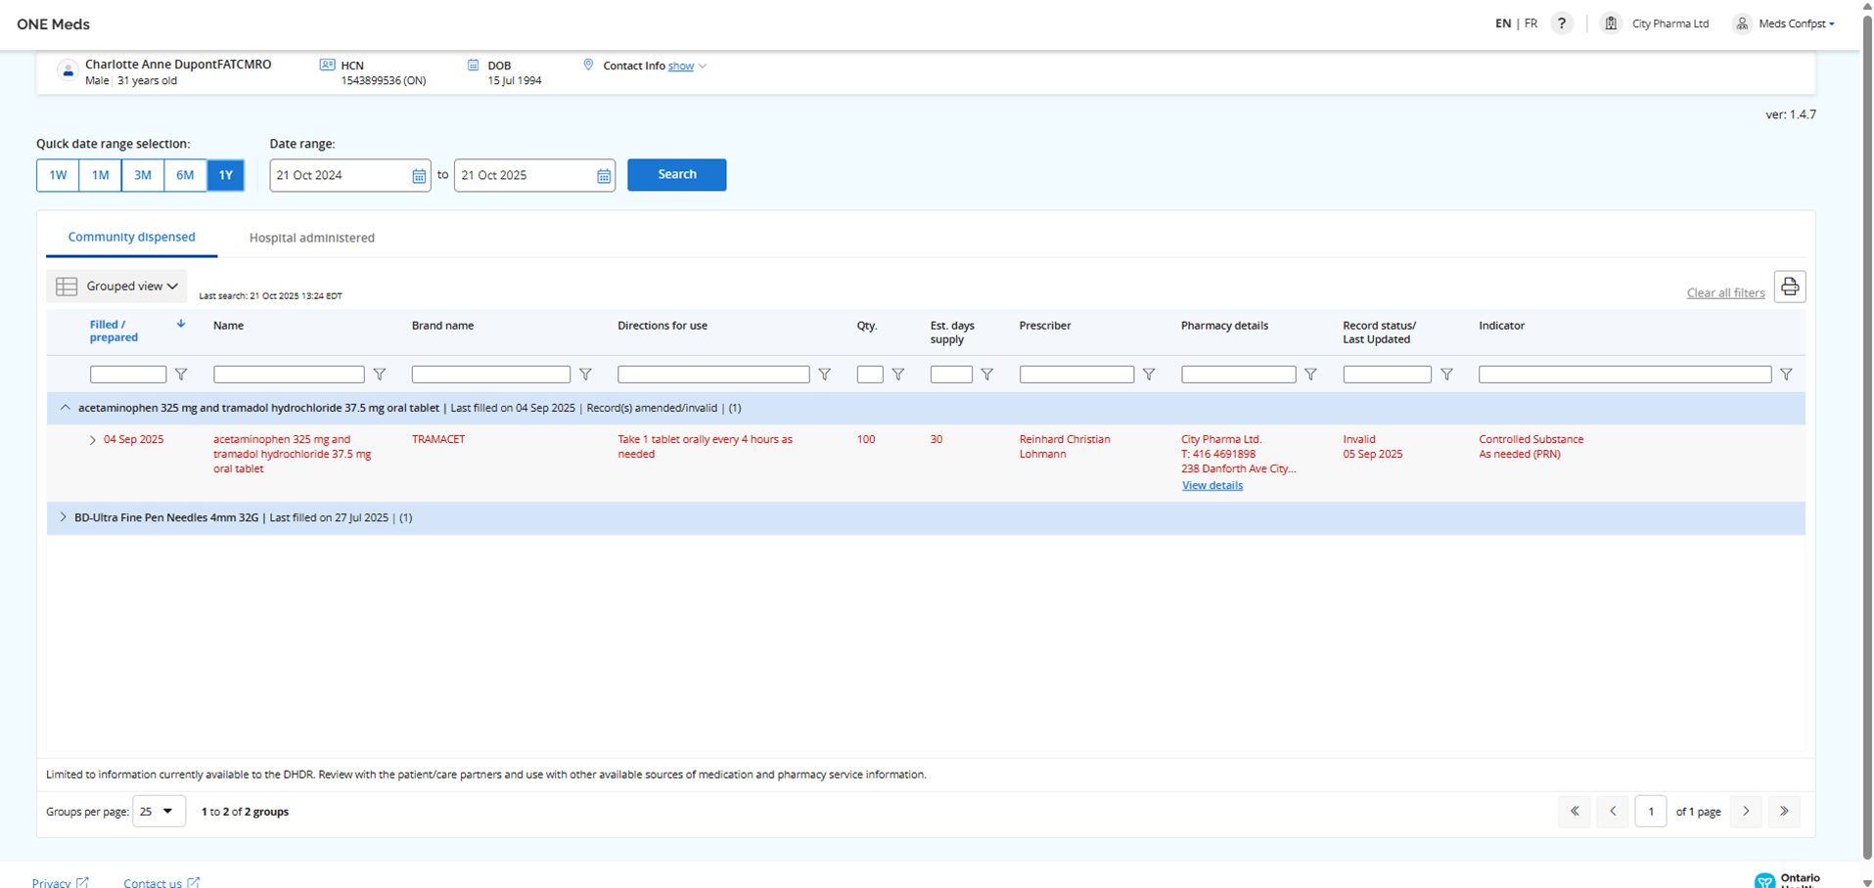Switch to the Hospital administered tab
This screenshot has width=1874, height=888.
point(311,238)
